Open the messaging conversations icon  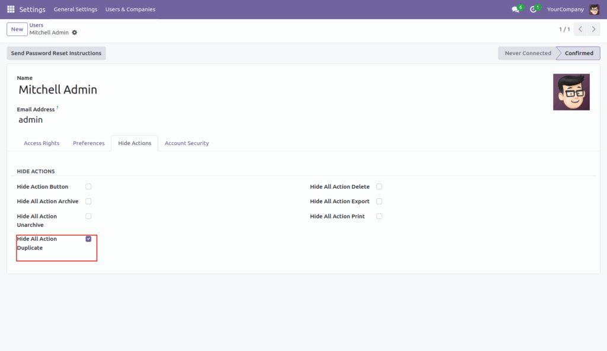pos(515,9)
